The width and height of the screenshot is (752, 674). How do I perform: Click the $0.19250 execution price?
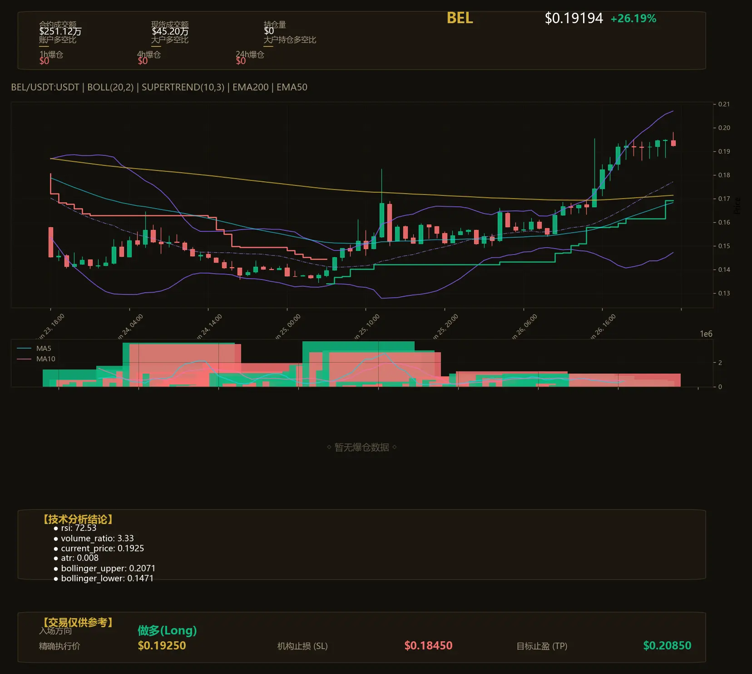162,646
